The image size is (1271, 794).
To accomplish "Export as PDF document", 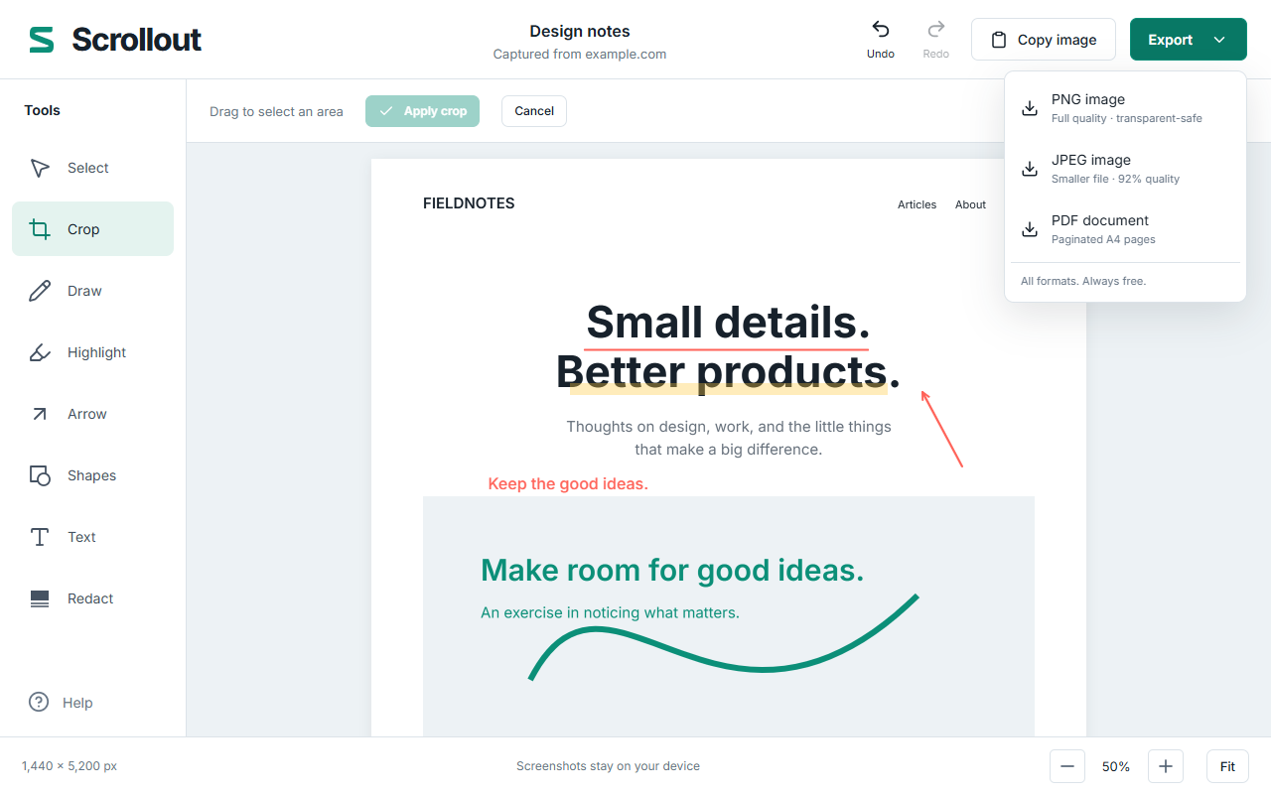I will [1125, 229].
